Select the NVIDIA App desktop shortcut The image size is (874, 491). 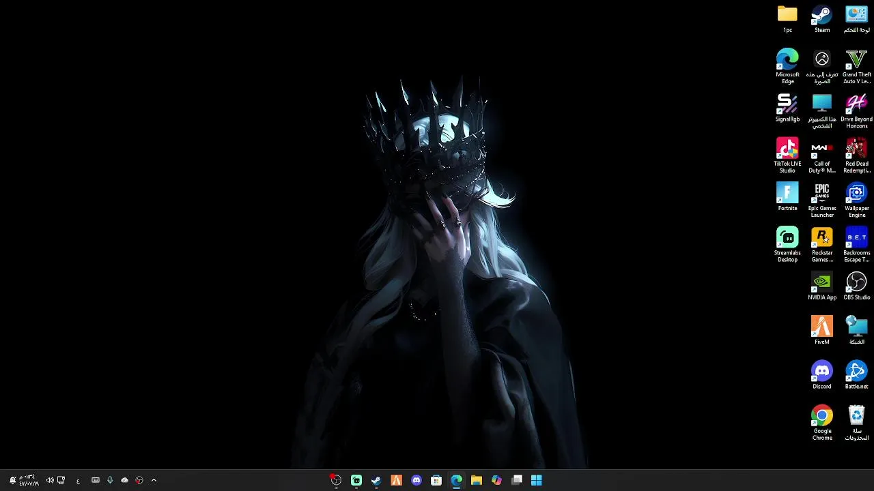coord(822,286)
